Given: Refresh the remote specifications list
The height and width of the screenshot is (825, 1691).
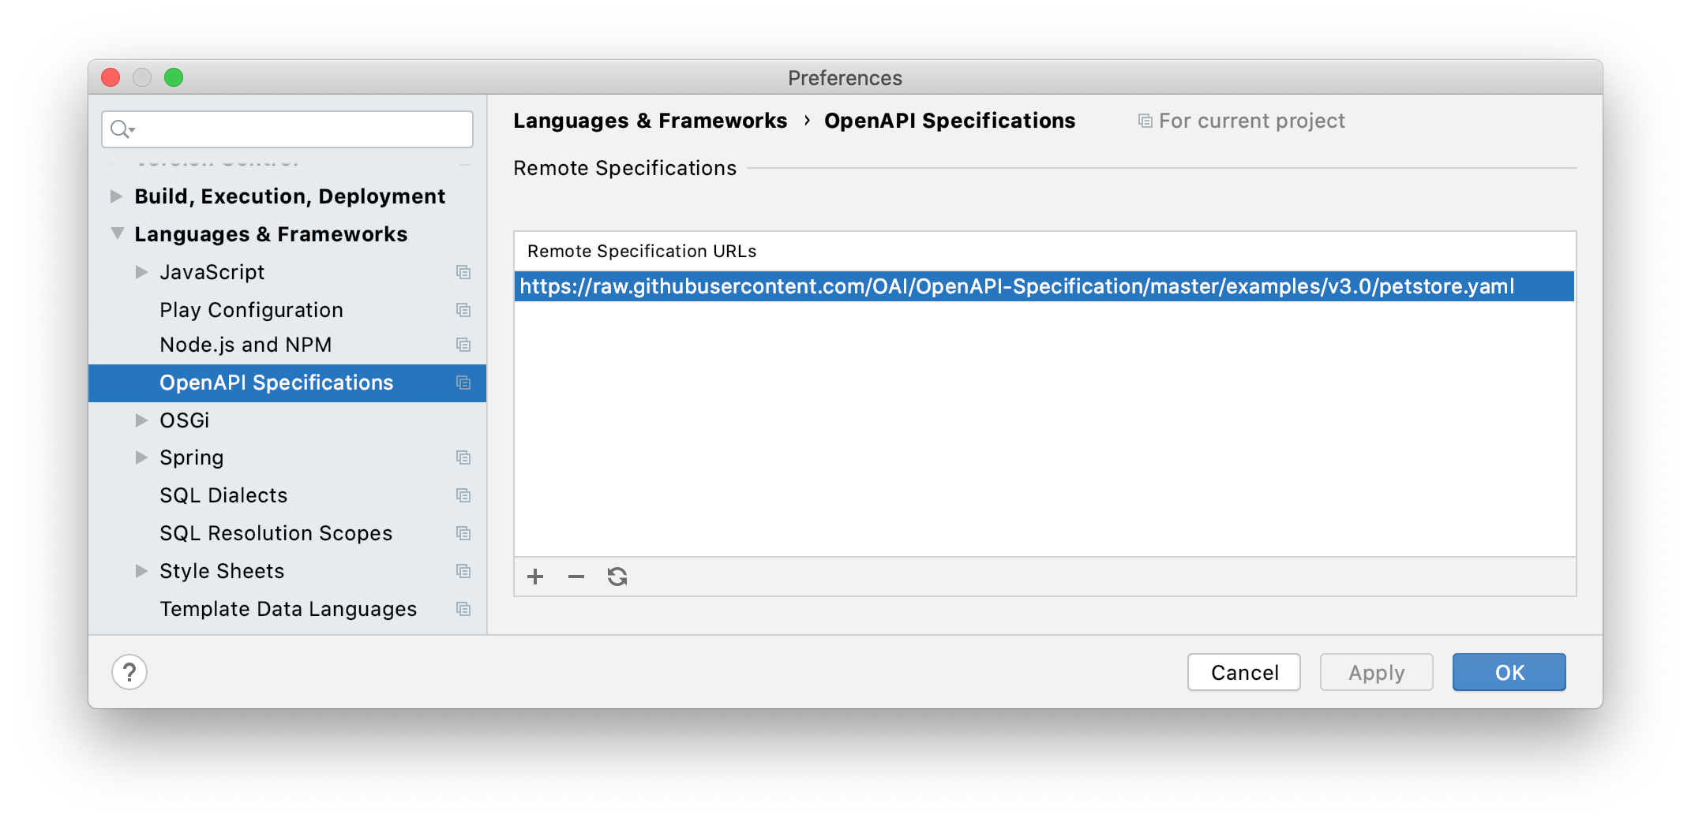Looking at the screenshot, I should [x=617, y=577].
